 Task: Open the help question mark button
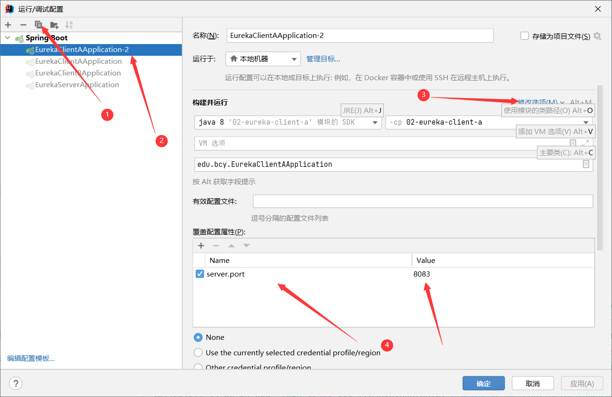[x=16, y=383]
